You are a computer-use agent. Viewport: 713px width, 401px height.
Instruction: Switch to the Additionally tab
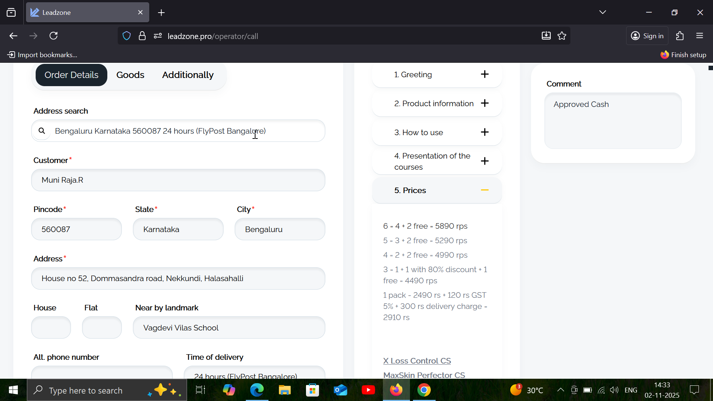click(x=188, y=75)
